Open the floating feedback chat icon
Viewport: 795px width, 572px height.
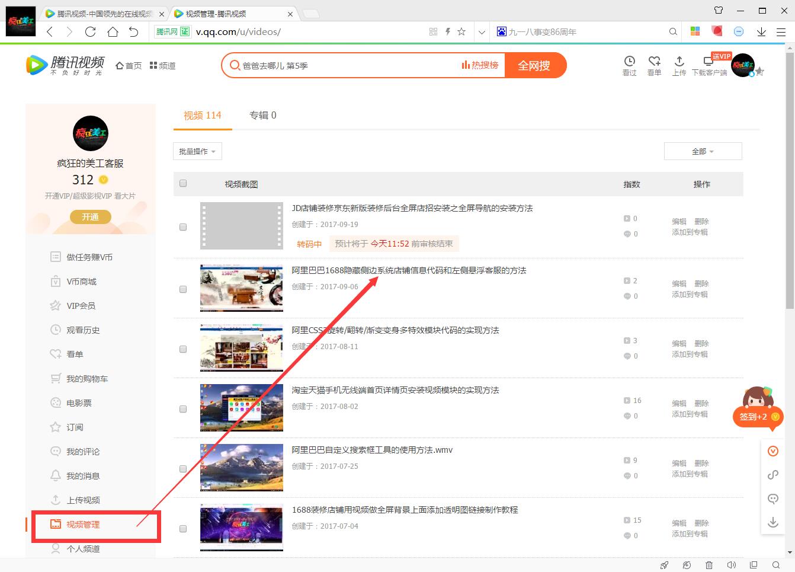tap(773, 498)
